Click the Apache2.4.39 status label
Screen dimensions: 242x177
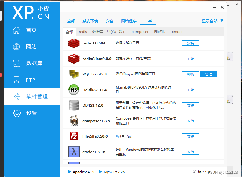pos(83,172)
